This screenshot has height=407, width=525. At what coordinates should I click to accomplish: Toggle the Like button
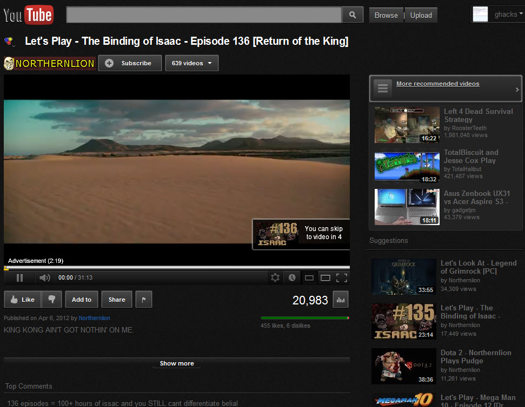point(22,299)
